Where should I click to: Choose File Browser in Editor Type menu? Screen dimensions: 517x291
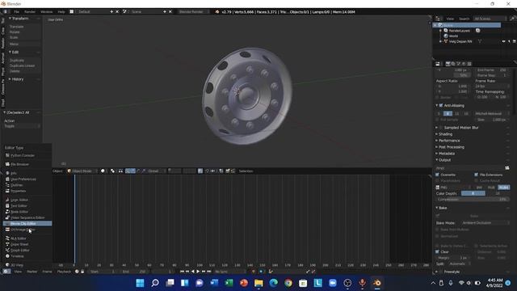tap(27, 164)
